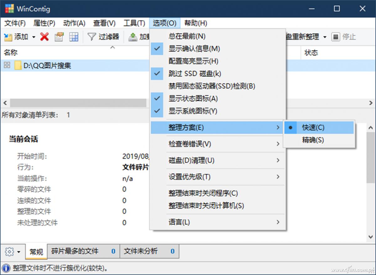
Task: Switch to 文件未分析 tab
Action: [149, 251]
